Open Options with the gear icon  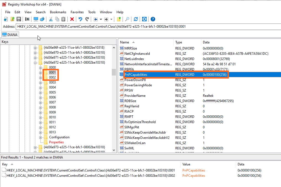pos(144,19)
